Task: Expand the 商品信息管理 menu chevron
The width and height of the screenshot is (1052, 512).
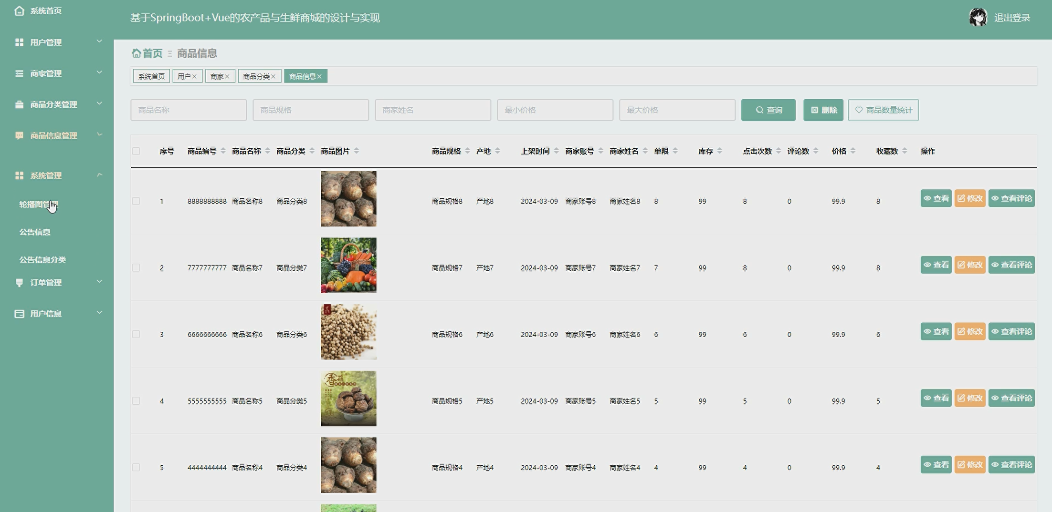Action: [99, 134]
